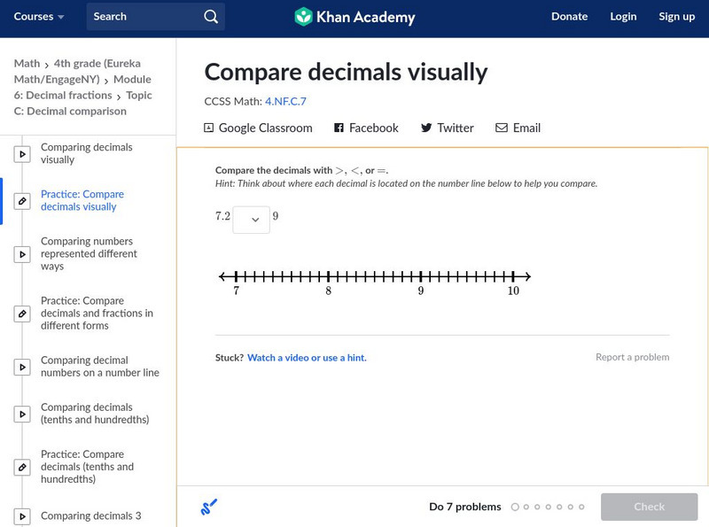Open the 'Comparing decimals visually' video icon
The width and height of the screenshot is (709, 527).
[x=23, y=154]
